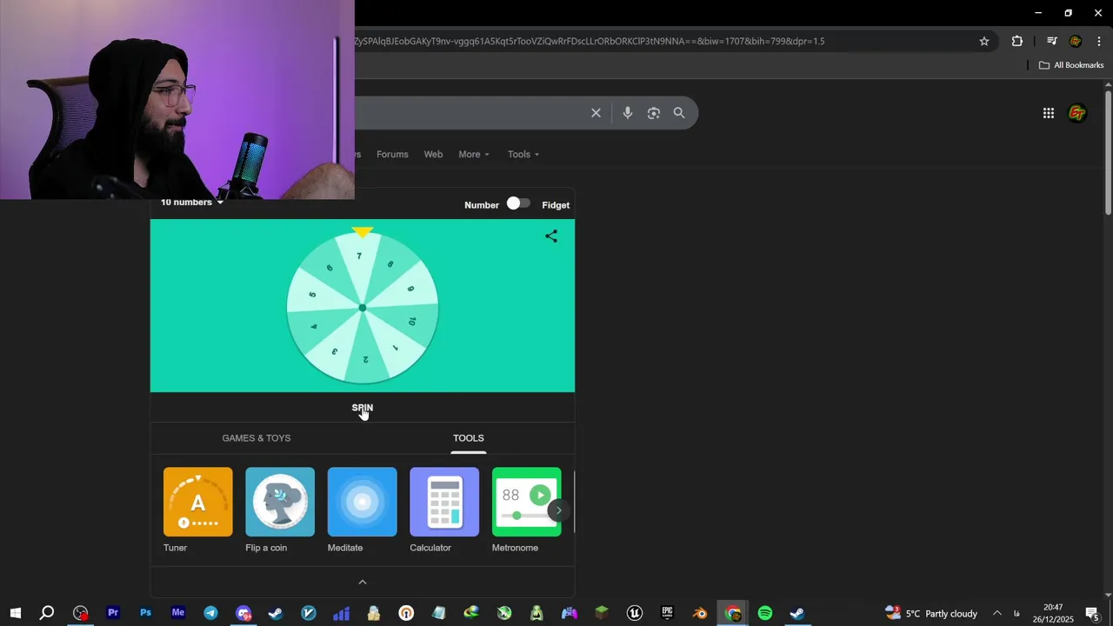Image resolution: width=1113 pixels, height=626 pixels.
Task: Bookmark this page with the star
Action: tap(984, 41)
